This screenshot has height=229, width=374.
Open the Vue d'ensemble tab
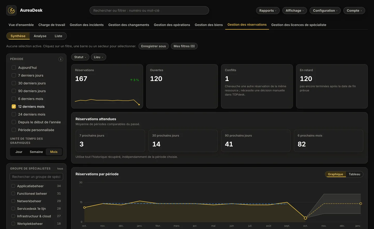[21, 25]
